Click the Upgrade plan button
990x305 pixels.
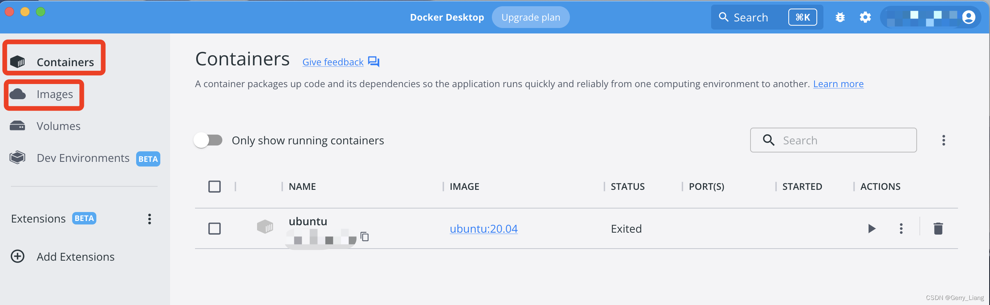(x=530, y=18)
